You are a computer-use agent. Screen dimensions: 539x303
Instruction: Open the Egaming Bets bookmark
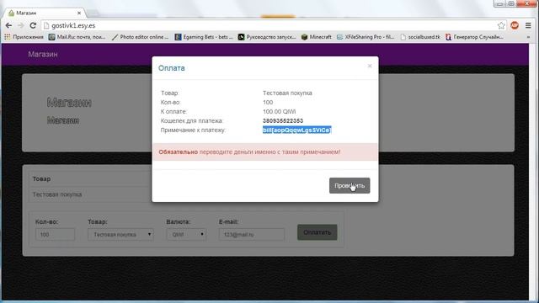click(x=204, y=37)
